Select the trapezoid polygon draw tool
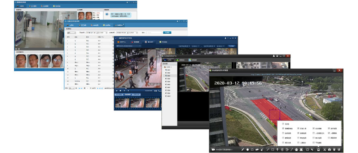Screen dimensions: 358x153 (x=252, y=149)
